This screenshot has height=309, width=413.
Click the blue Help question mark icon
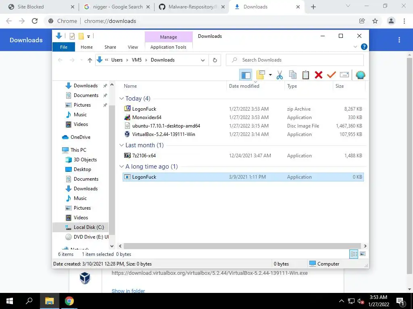pyautogui.click(x=364, y=47)
